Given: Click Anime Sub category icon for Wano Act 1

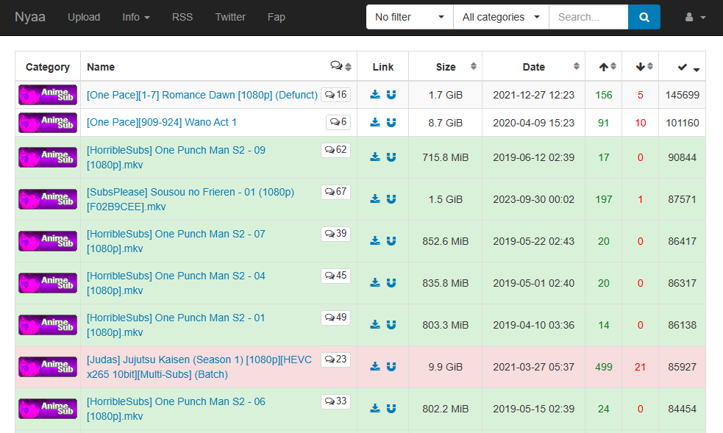Looking at the screenshot, I should click(x=48, y=123).
